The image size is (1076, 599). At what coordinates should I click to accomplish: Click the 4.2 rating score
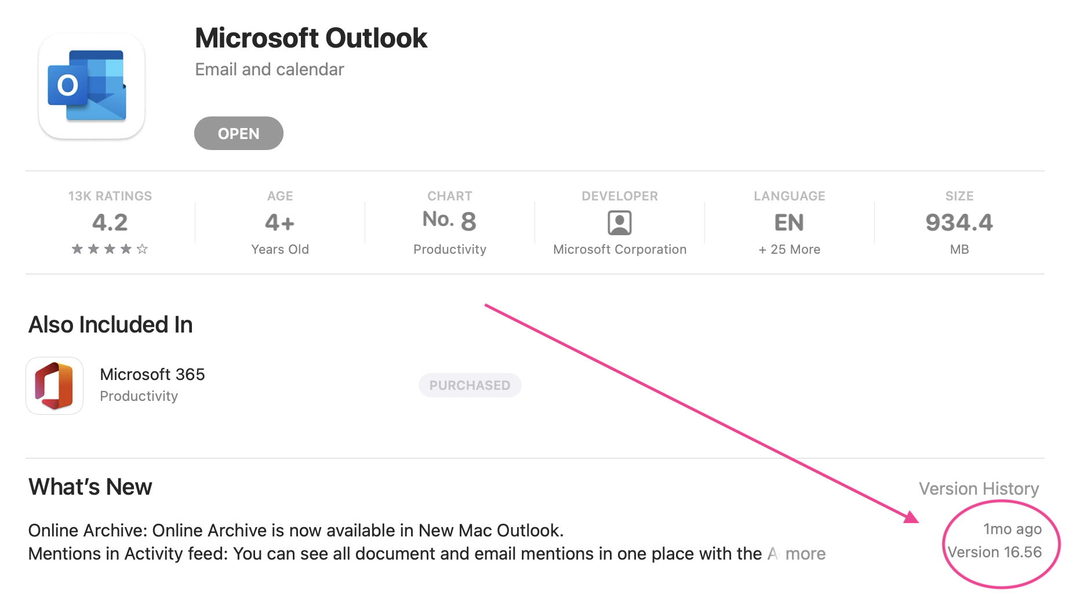[x=110, y=222]
